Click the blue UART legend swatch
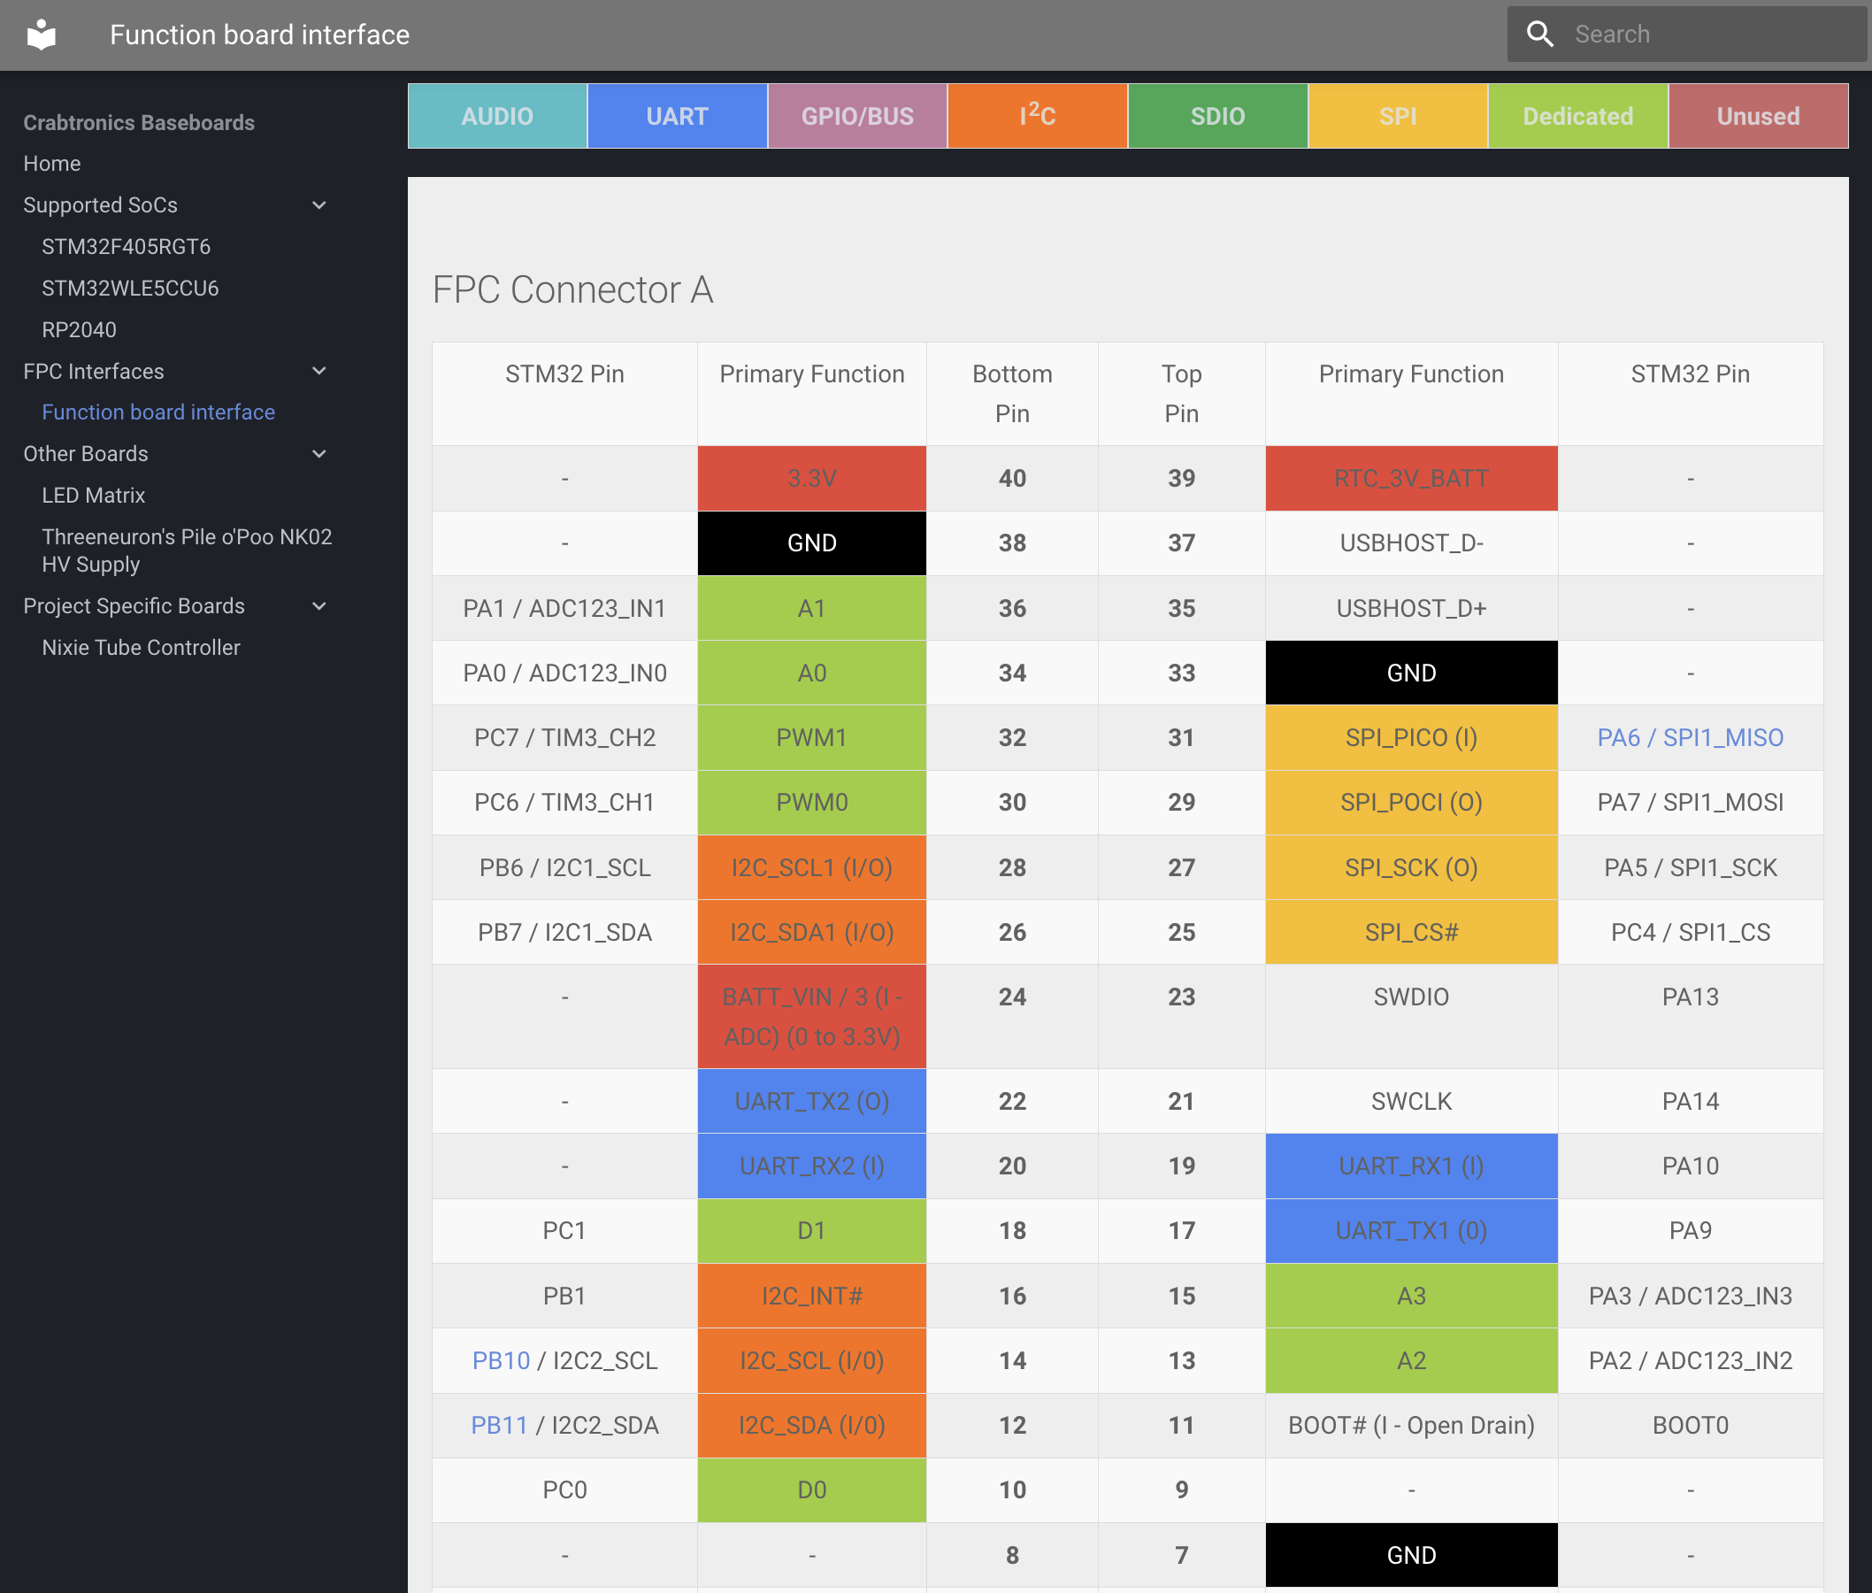This screenshot has height=1593, width=1872. pos(677,117)
